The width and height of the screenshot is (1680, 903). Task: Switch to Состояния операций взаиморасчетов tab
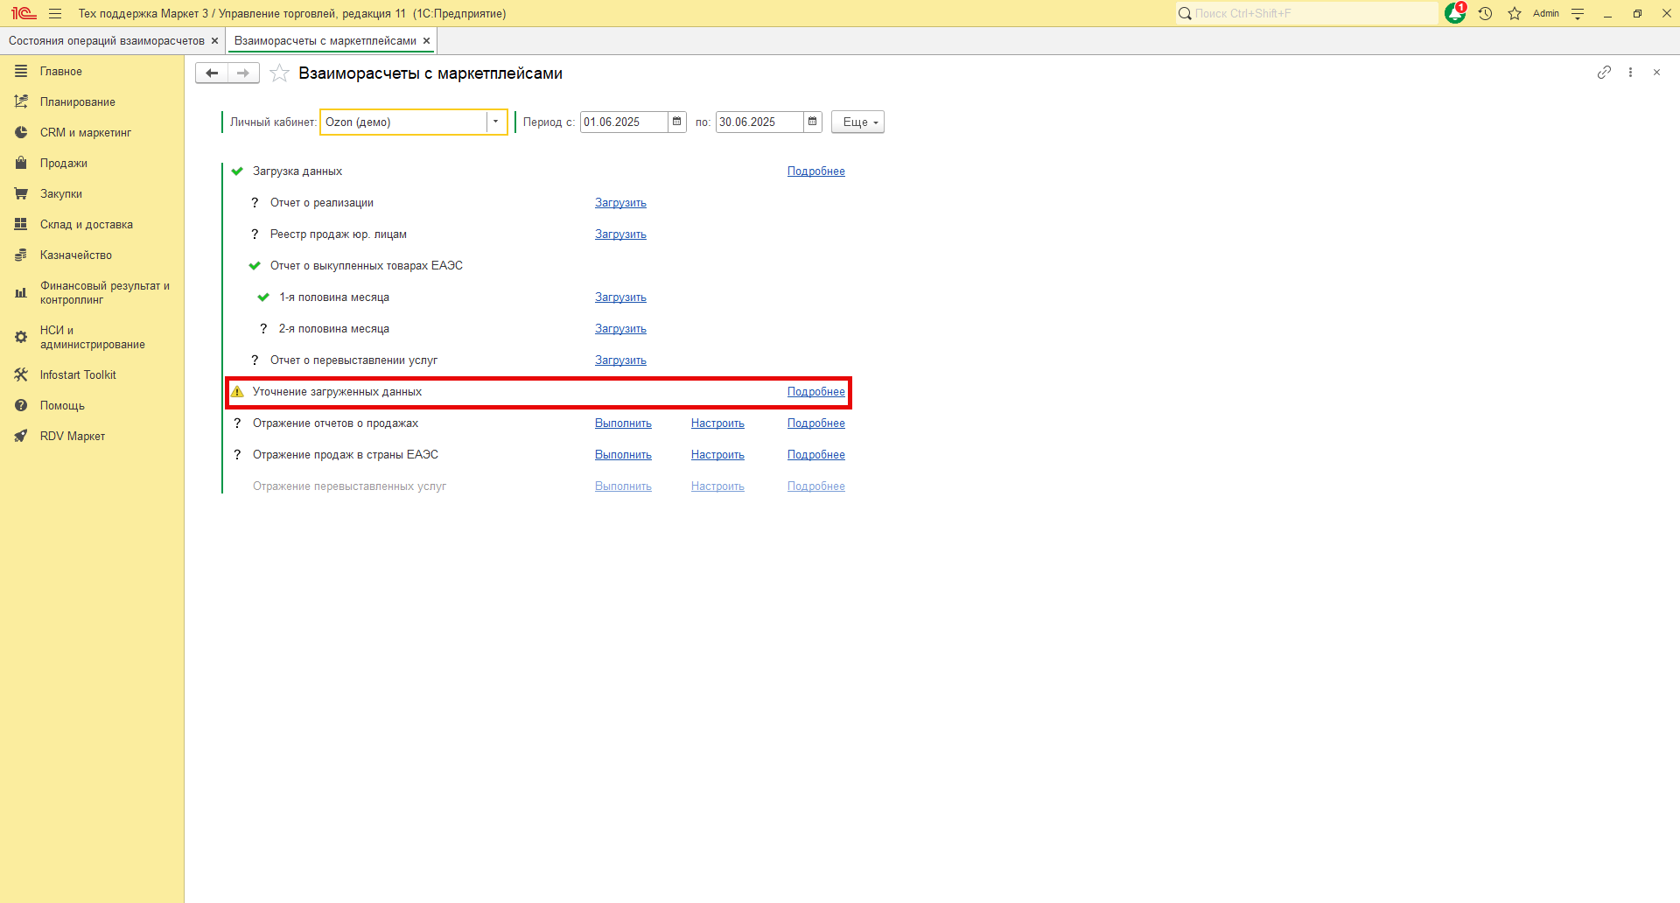(x=106, y=41)
